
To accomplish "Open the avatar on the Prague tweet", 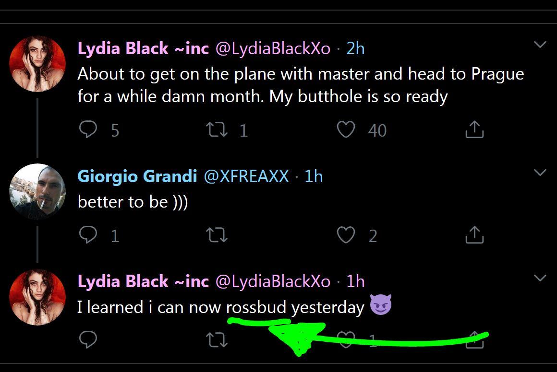I will tap(37, 64).
